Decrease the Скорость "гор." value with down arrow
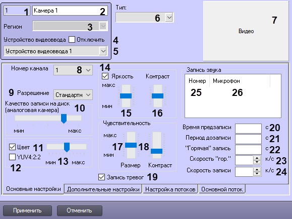 point(257,162)
